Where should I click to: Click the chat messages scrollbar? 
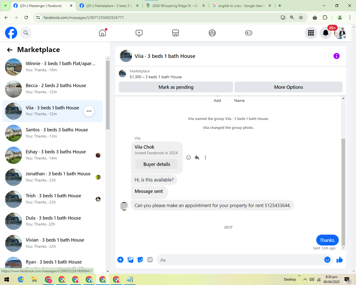point(343,192)
